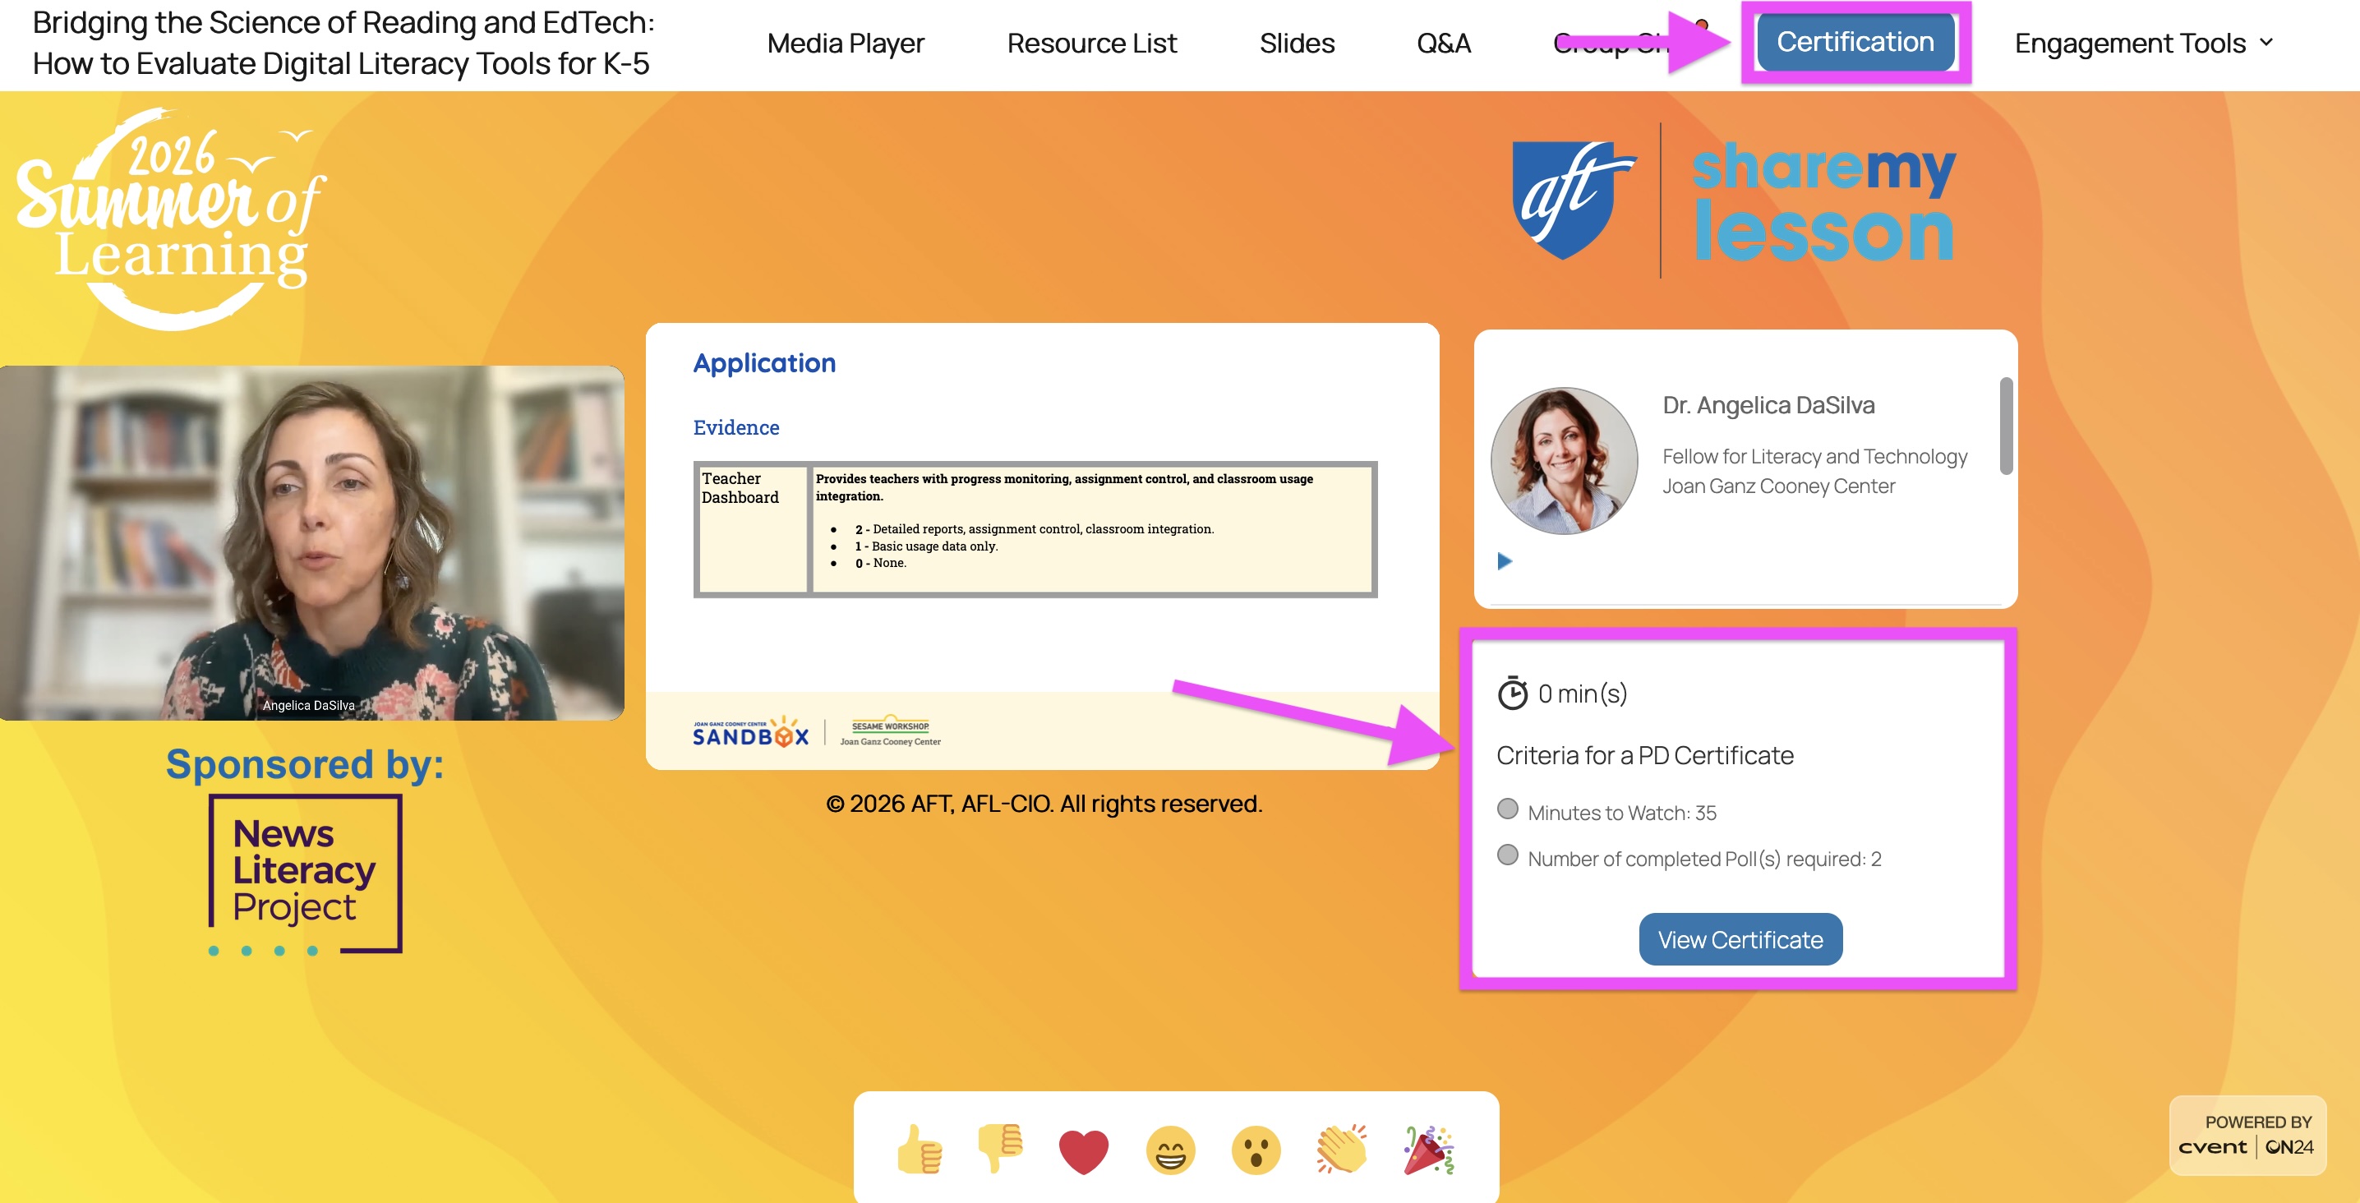Image resolution: width=2360 pixels, height=1203 pixels.
Task: Click the speaker name Dr. Angelica DaSilva
Action: (x=1768, y=405)
